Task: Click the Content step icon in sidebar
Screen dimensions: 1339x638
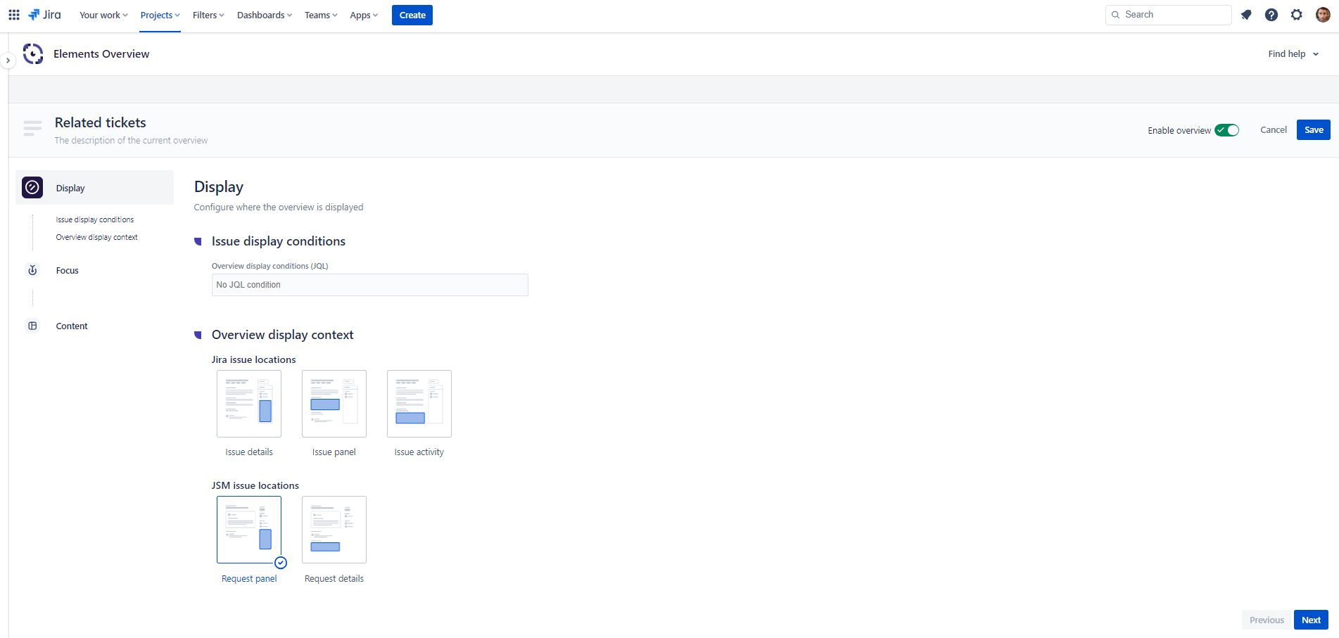Action: tap(32, 326)
